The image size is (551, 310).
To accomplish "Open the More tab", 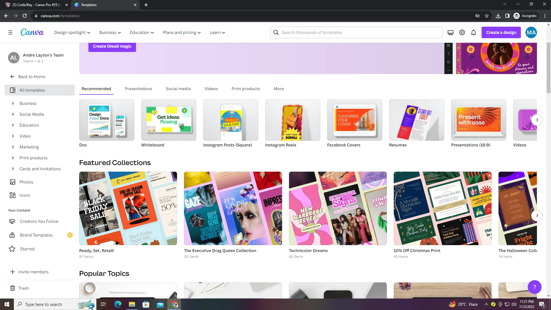I will click(279, 89).
